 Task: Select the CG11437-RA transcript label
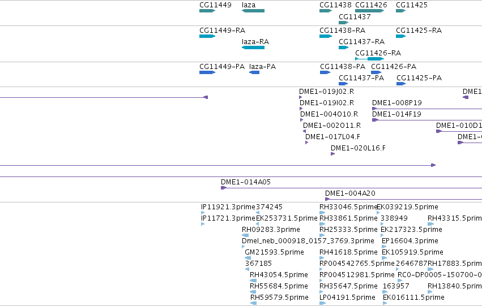[x=361, y=42]
